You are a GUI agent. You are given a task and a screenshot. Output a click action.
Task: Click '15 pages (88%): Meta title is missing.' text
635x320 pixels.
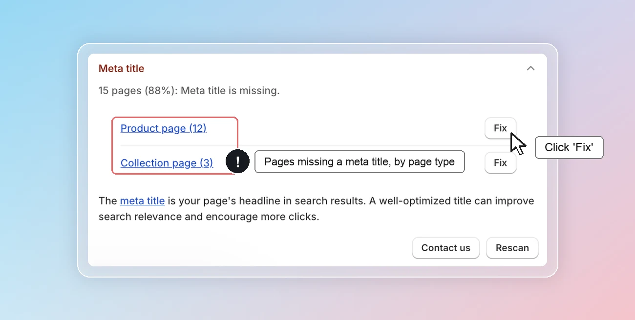[x=189, y=91]
